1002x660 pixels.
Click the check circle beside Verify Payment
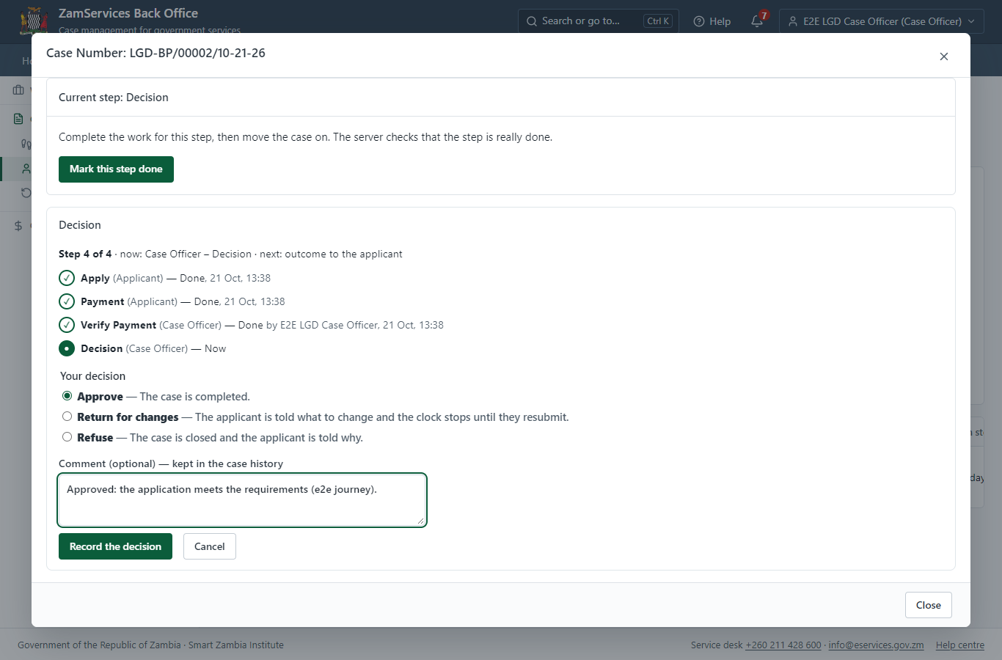67,325
